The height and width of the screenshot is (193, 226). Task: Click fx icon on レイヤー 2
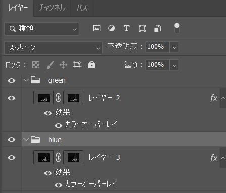pos(214,98)
